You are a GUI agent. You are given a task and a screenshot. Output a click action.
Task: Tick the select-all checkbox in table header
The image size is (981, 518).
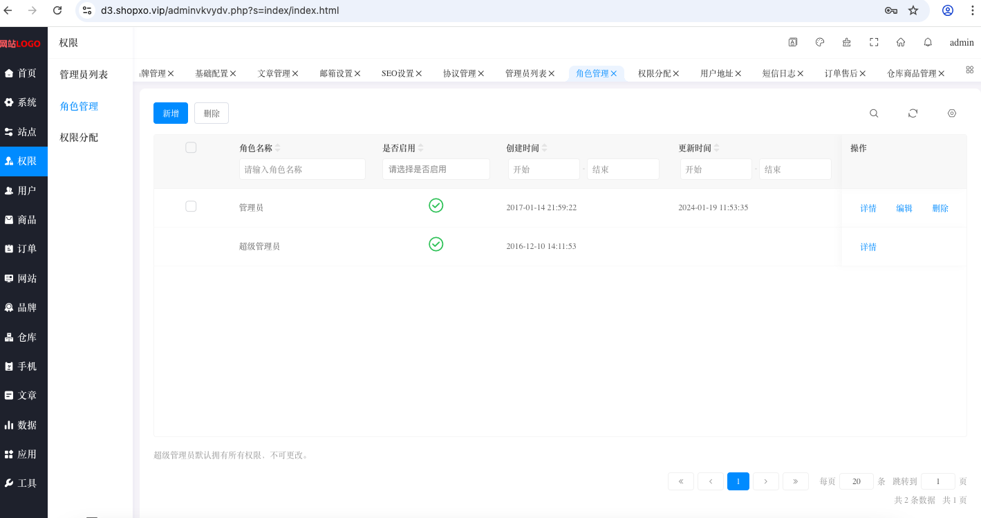(x=191, y=147)
